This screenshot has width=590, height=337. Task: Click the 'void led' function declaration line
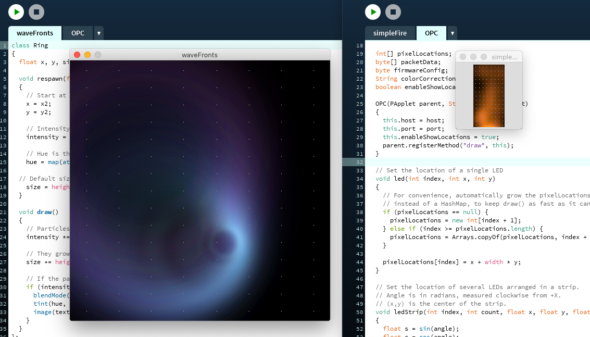[435, 179]
